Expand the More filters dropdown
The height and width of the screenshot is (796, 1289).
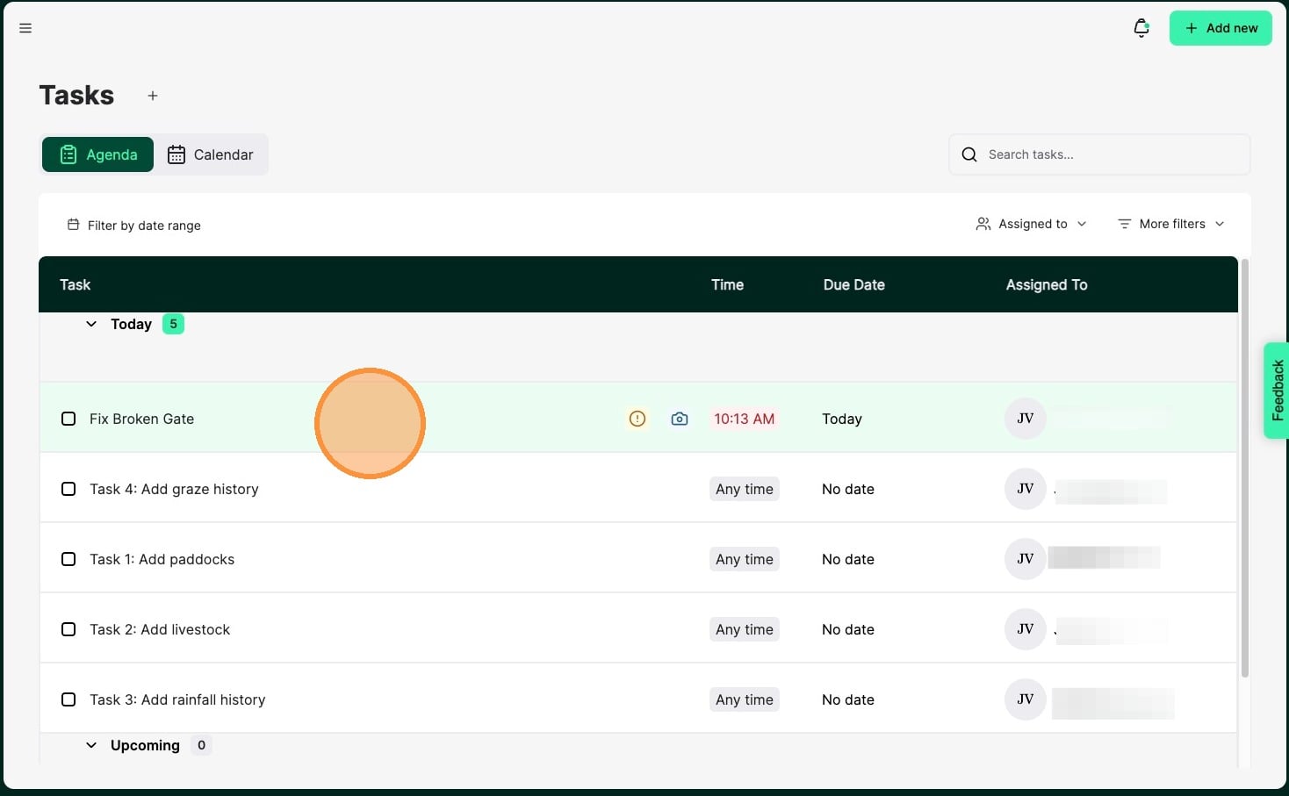click(1170, 224)
